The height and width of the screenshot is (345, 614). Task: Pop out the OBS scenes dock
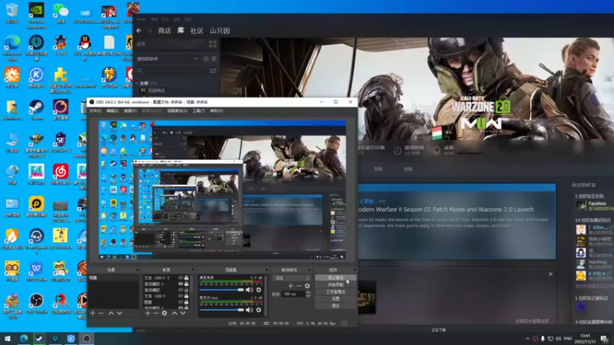[137, 270]
